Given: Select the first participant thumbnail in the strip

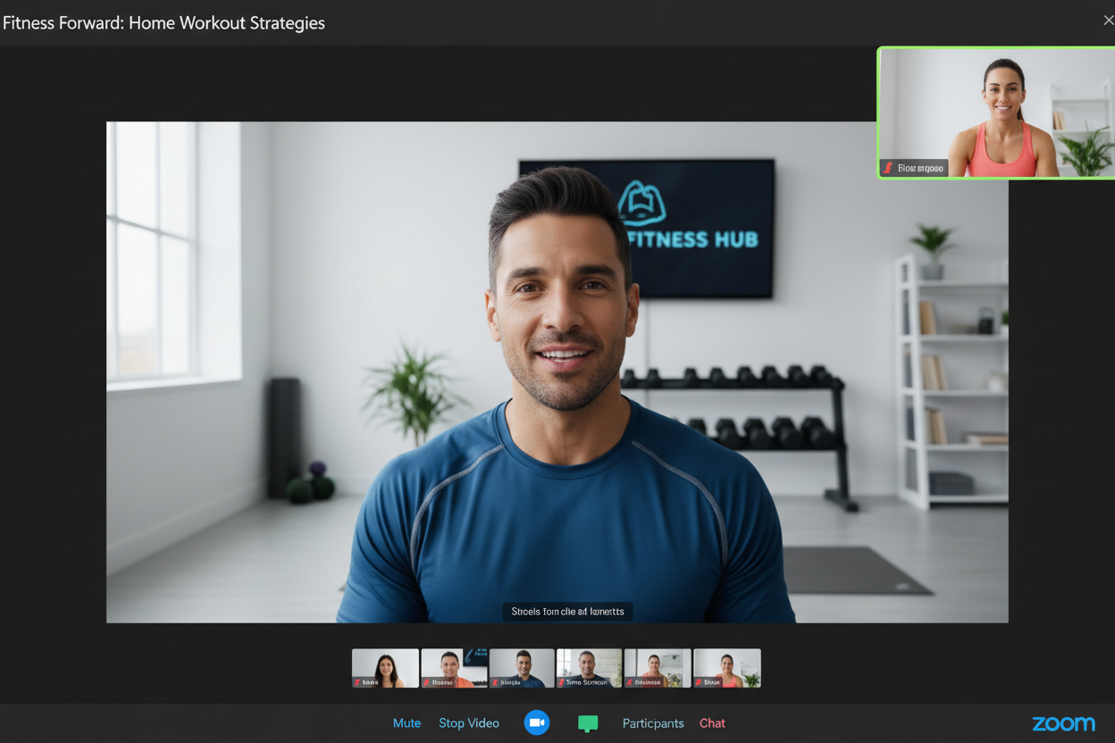Looking at the screenshot, I should 385,667.
